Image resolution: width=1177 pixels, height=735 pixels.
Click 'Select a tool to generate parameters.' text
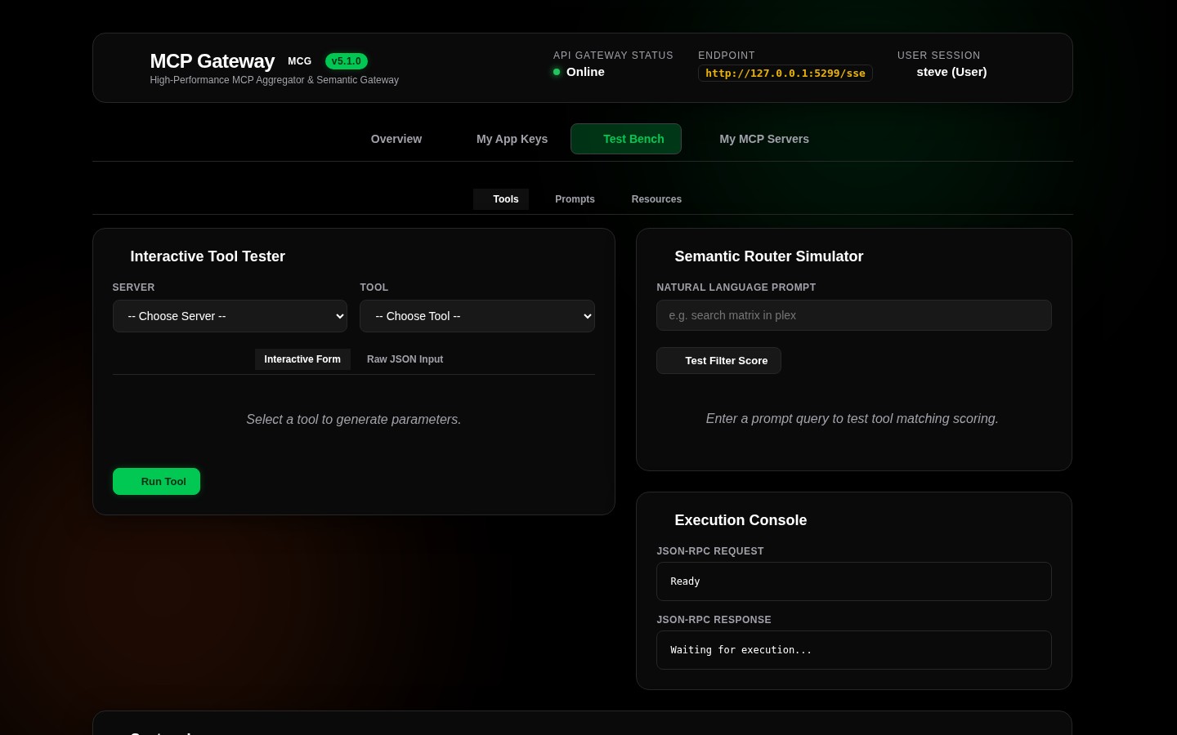tap(354, 419)
